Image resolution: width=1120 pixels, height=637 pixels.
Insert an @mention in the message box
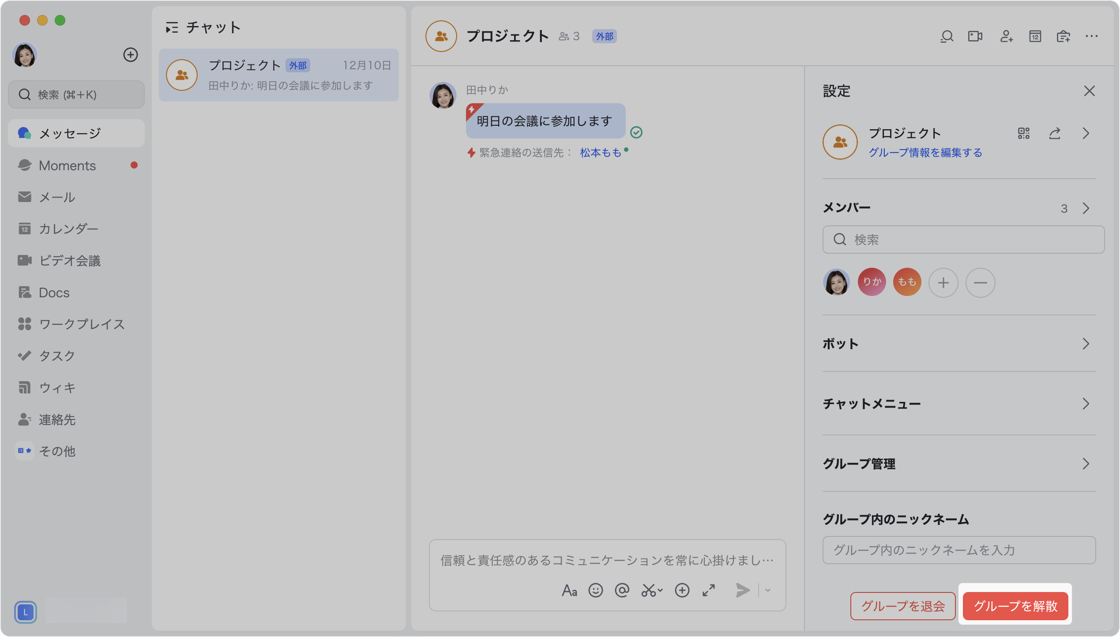[622, 590]
